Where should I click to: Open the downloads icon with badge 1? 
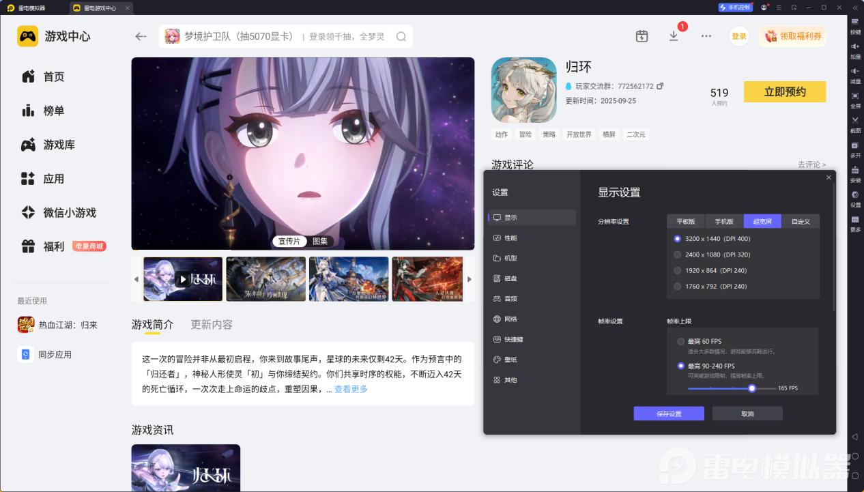(x=674, y=36)
